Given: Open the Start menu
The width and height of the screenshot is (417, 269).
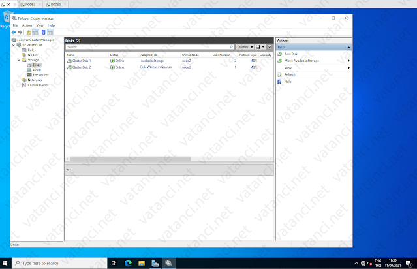Looking at the screenshot, I should point(5,263).
